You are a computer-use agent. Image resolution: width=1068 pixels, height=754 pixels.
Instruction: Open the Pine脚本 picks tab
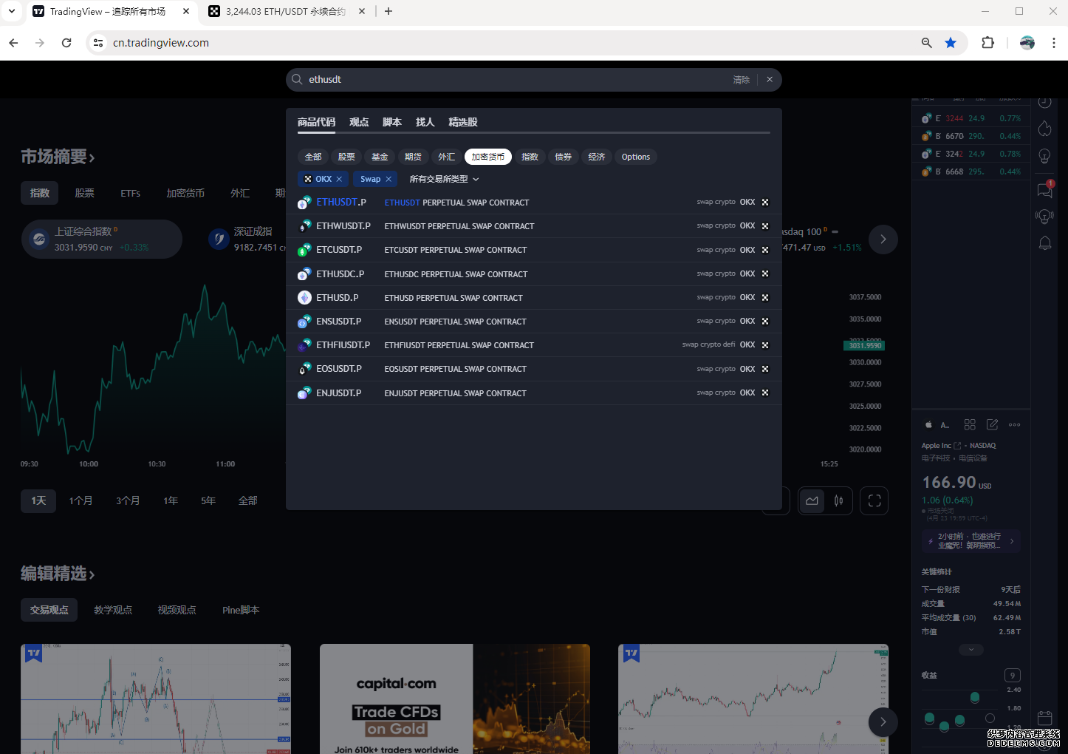pyautogui.click(x=241, y=610)
